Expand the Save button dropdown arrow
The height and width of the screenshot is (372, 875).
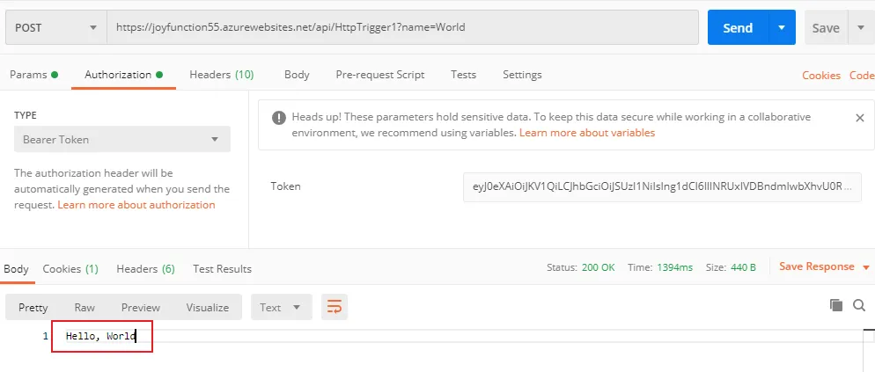click(x=859, y=27)
